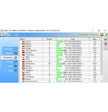The image size is (108, 112).
Task: Select the Spain row
Action: tap(59, 72)
